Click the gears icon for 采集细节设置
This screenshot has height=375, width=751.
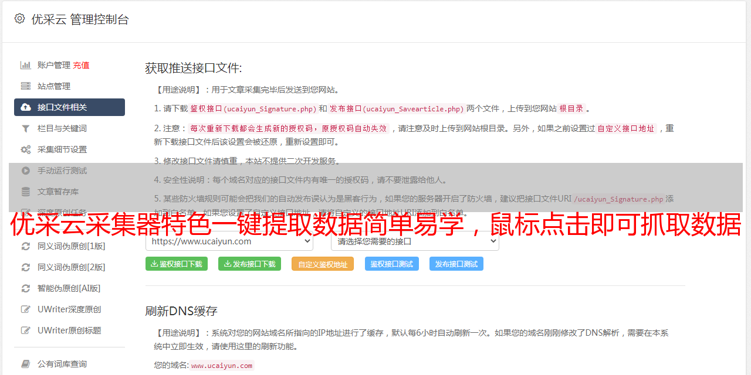26,149
